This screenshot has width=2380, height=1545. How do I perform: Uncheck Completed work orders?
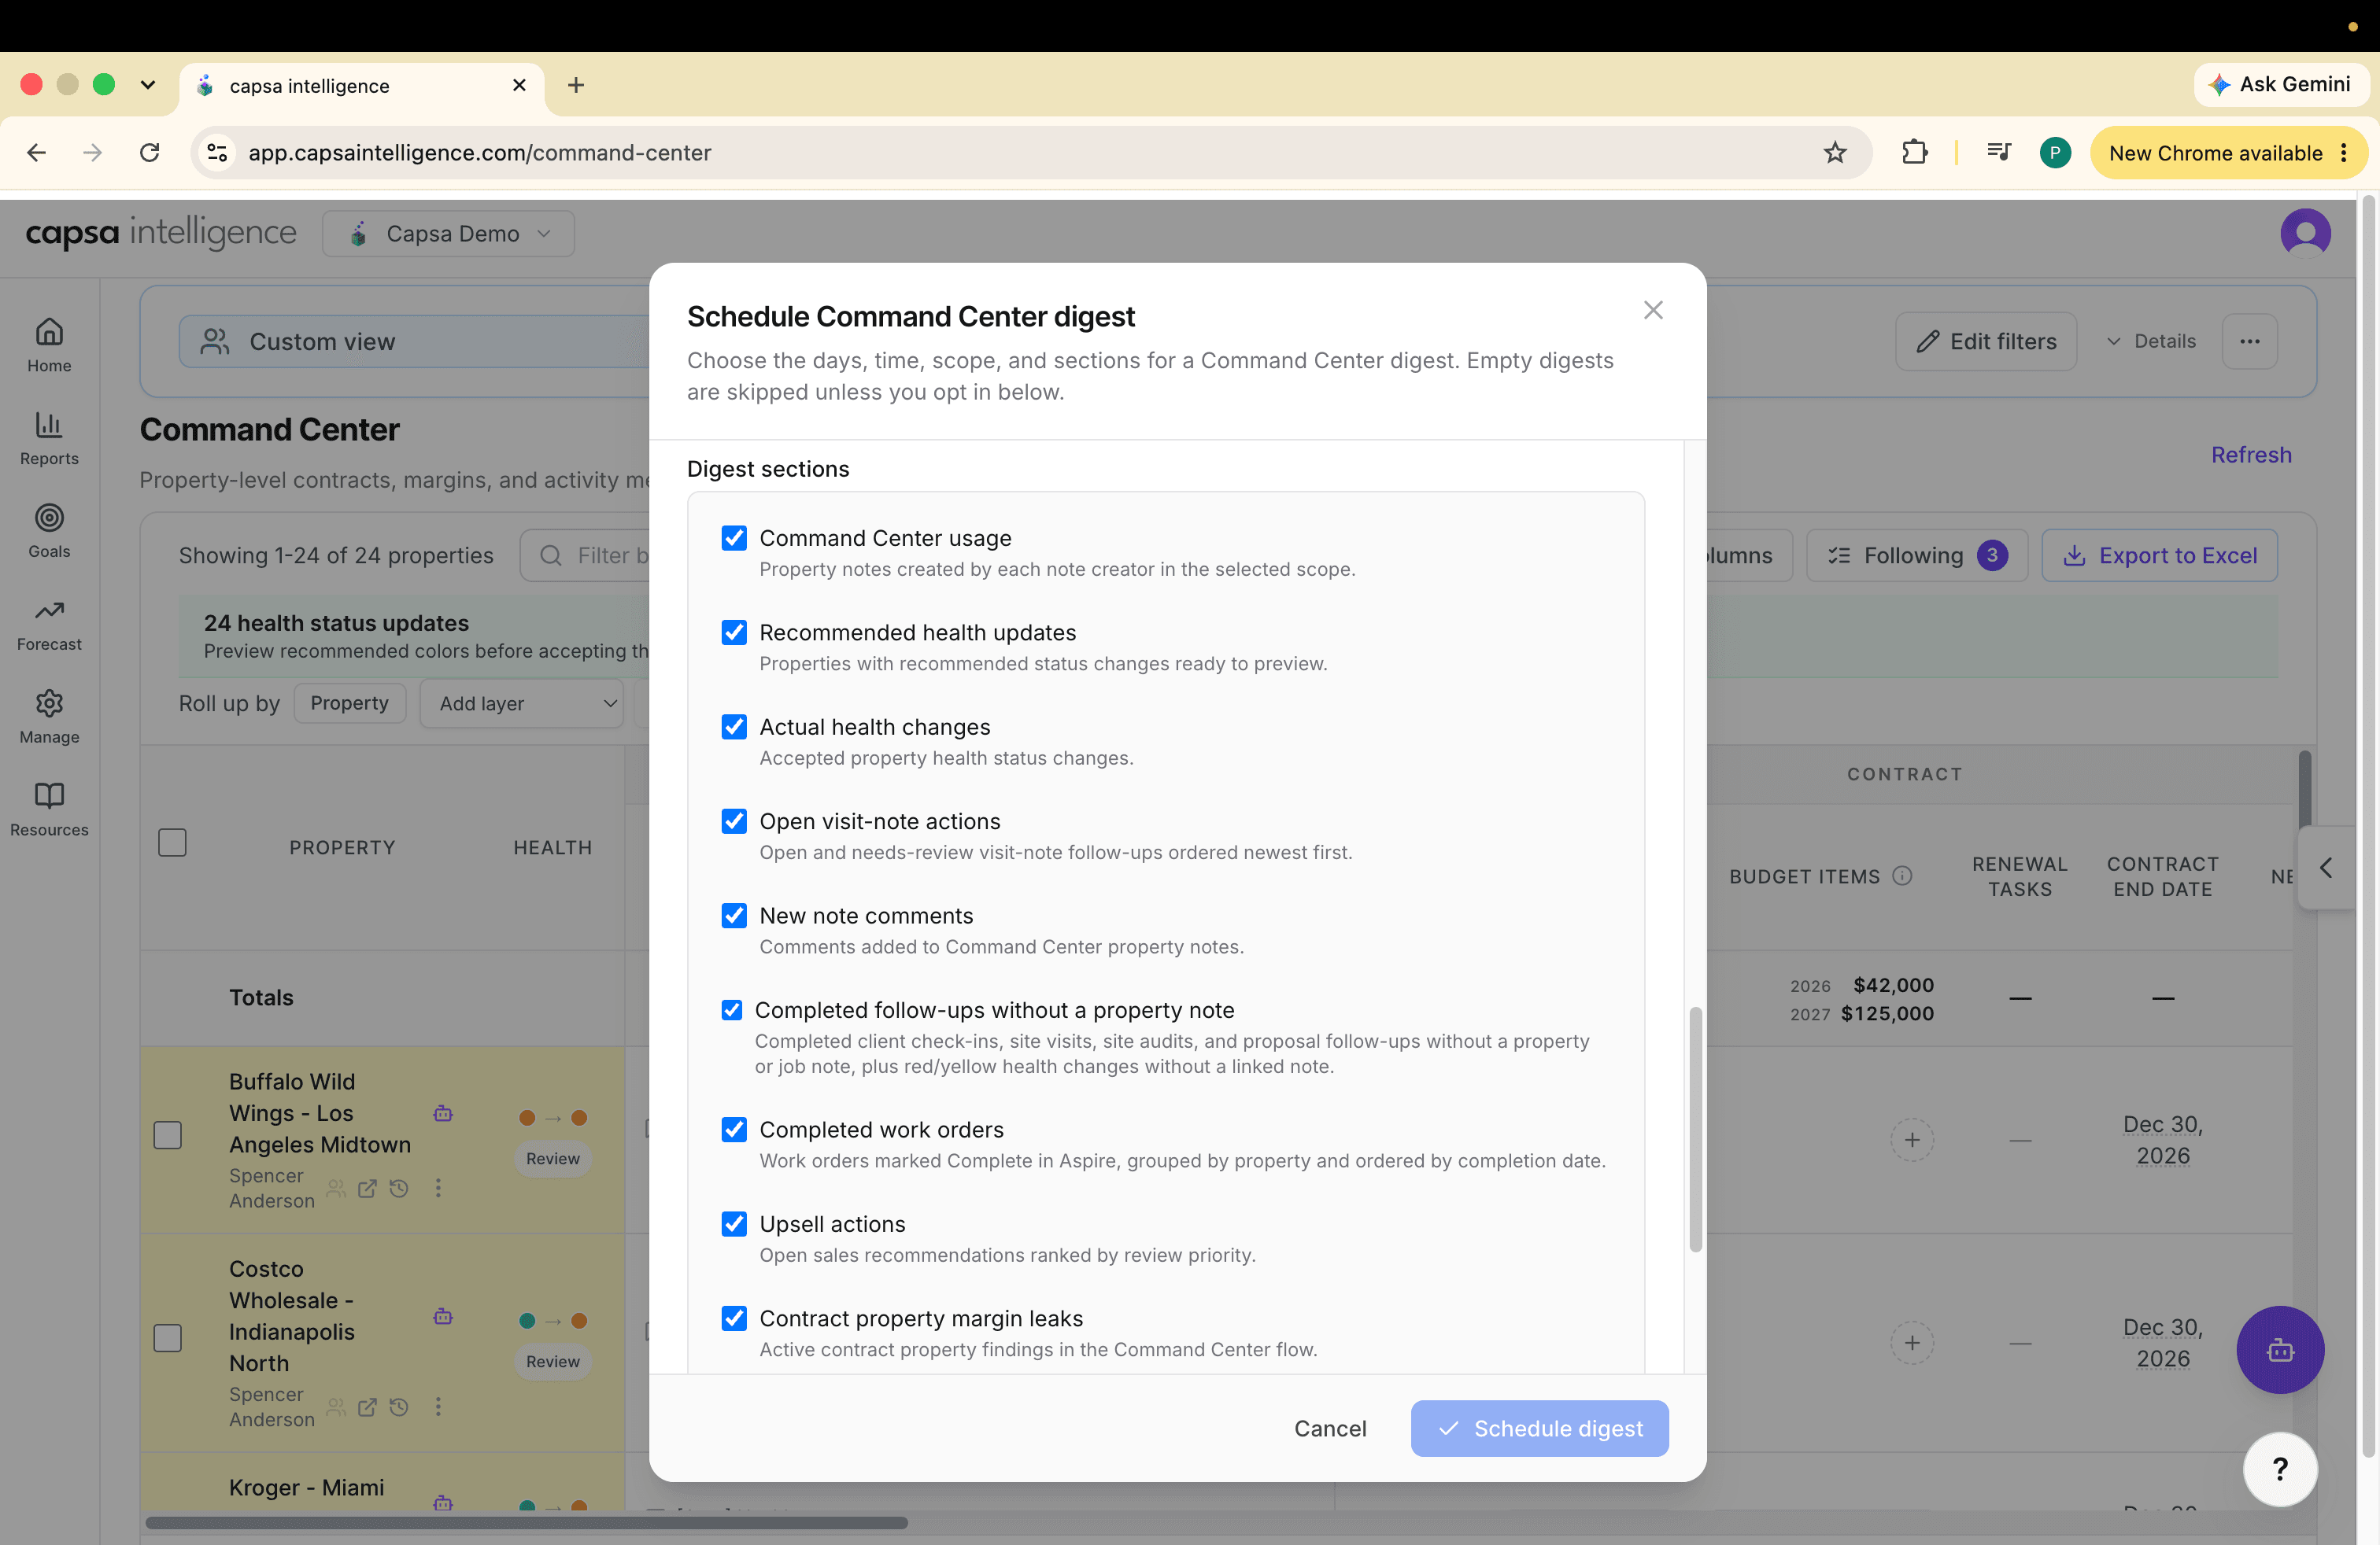pyautogui.click(x=734, y=1130)
